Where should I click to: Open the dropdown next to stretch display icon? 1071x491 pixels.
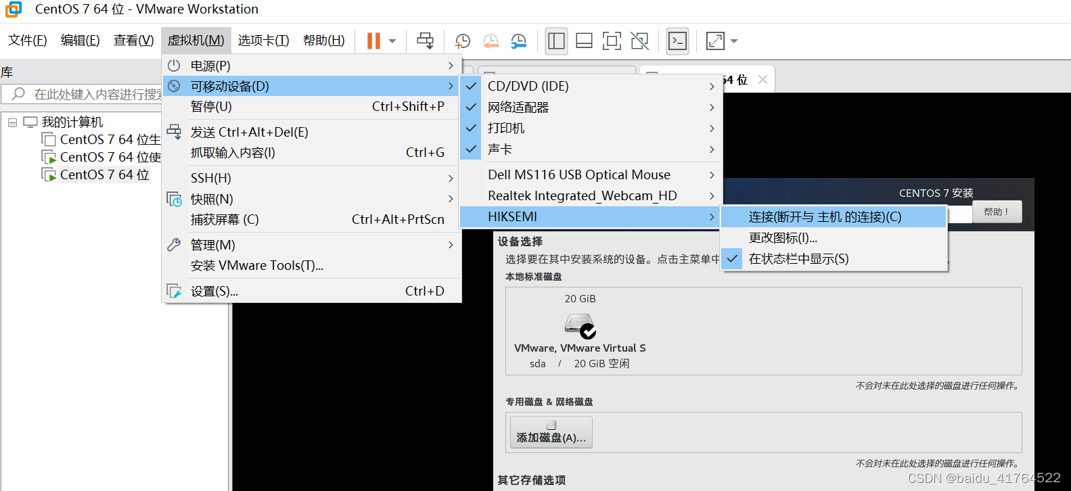pyautogui.click(x=734, y=41)
